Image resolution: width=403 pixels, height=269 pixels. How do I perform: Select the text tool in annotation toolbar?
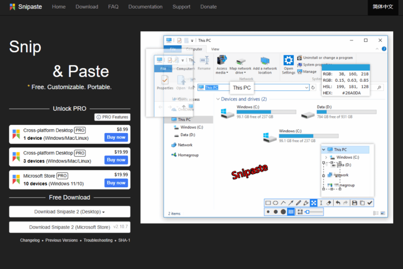pyautogui.click(x=321, y=203)
